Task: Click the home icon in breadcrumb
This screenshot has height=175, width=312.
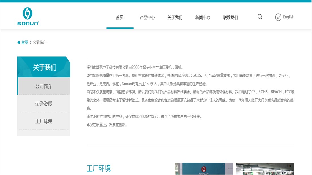Action: tap(18, 42)
